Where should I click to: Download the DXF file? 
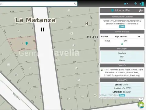point(122,57)
